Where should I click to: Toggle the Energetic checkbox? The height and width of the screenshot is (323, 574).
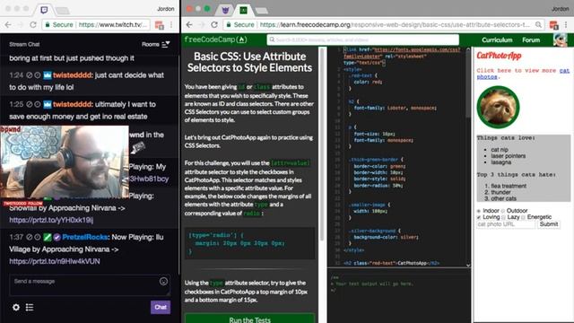[x=523, y=217]
